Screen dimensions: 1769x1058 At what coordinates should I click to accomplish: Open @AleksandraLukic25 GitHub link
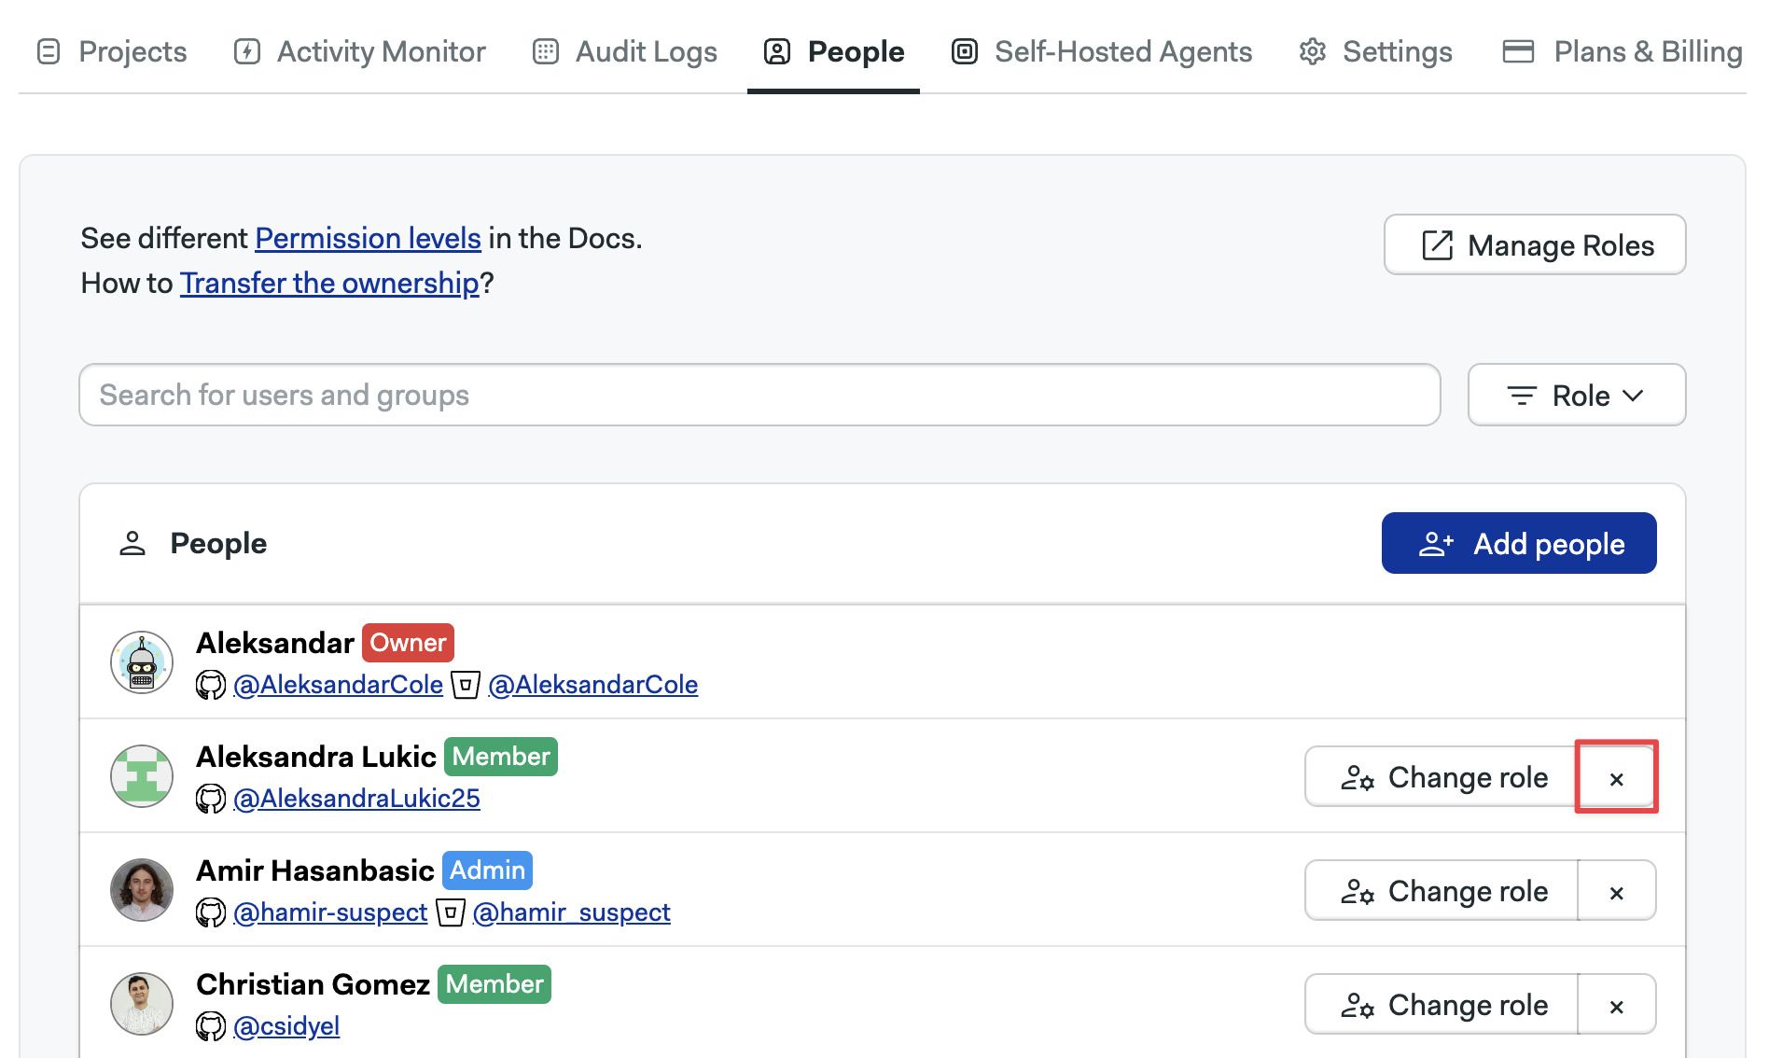pos(356,799)
